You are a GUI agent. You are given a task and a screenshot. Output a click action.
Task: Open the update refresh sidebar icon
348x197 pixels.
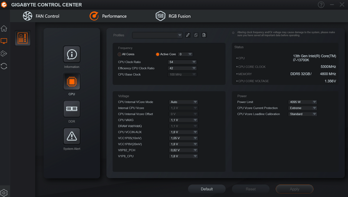(x=4, y=66)
